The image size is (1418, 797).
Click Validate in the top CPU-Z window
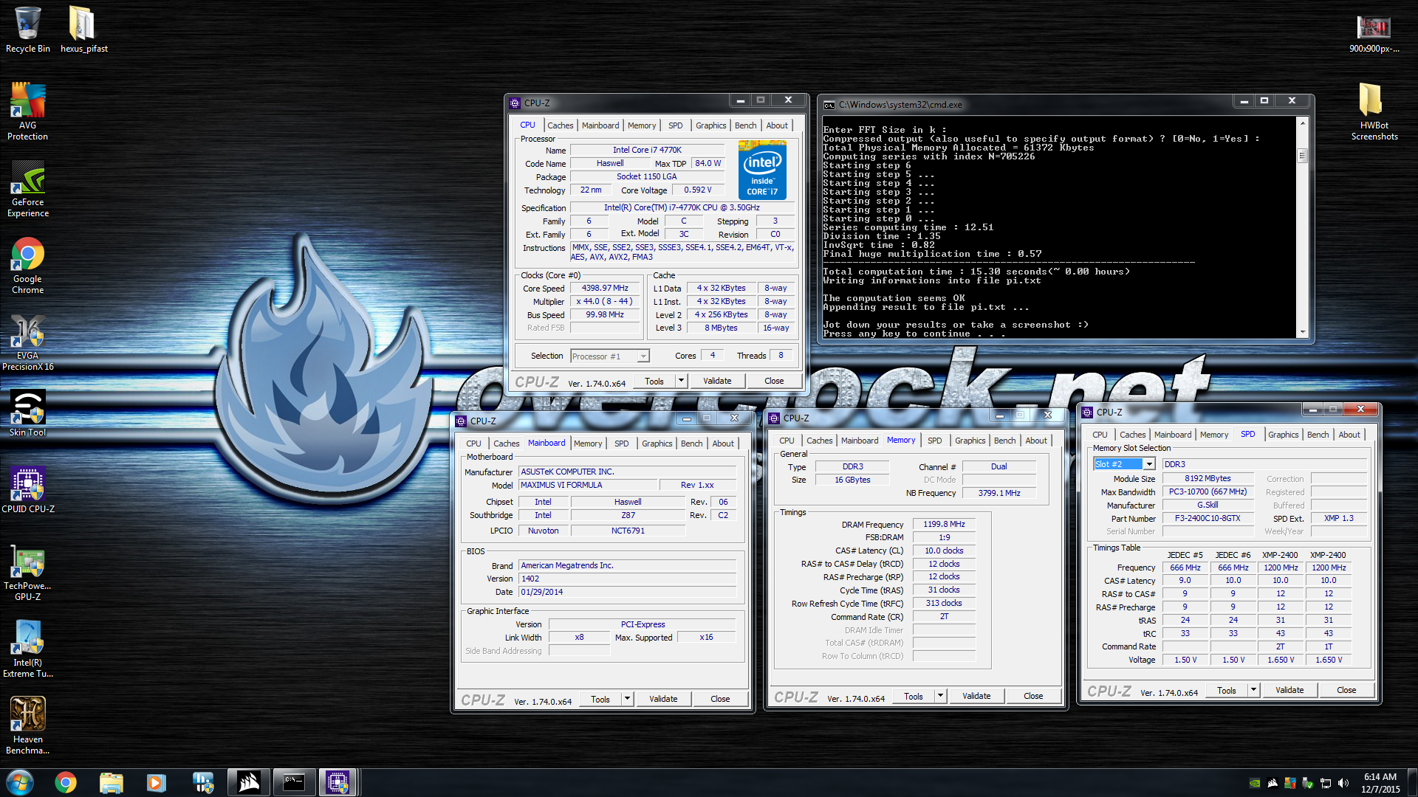[x=717, y=381]
